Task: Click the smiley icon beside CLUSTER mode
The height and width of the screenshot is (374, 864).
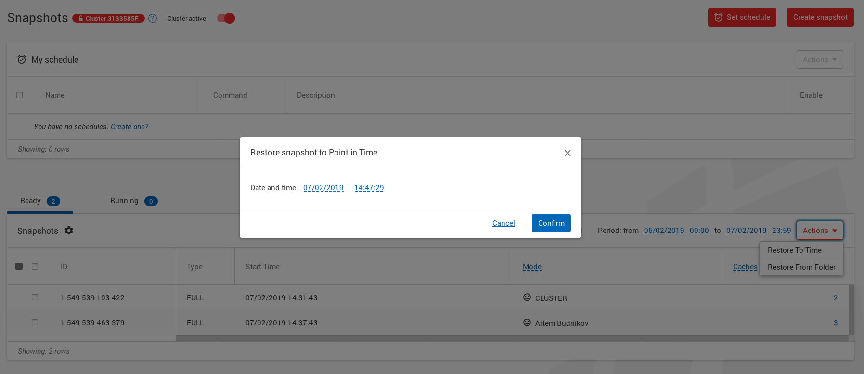Action: (527, 297)
